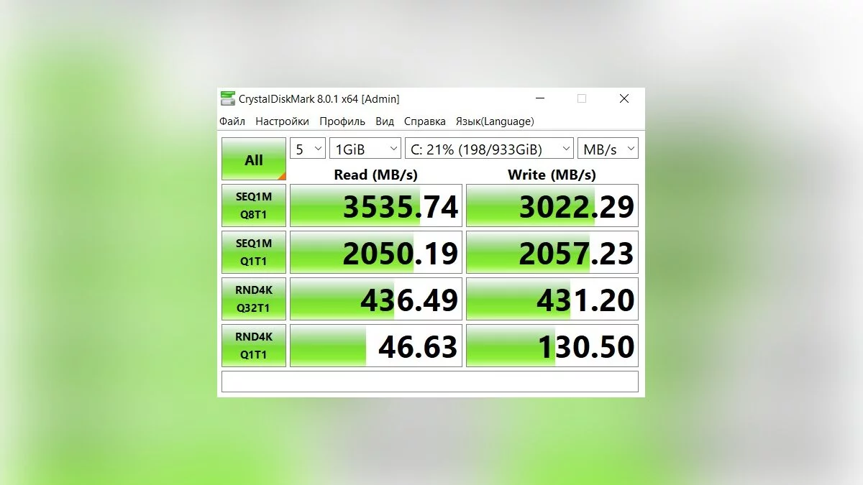Click the 436.49 read result
Screen dimensions: 863x485
click(x=376, y=299)
